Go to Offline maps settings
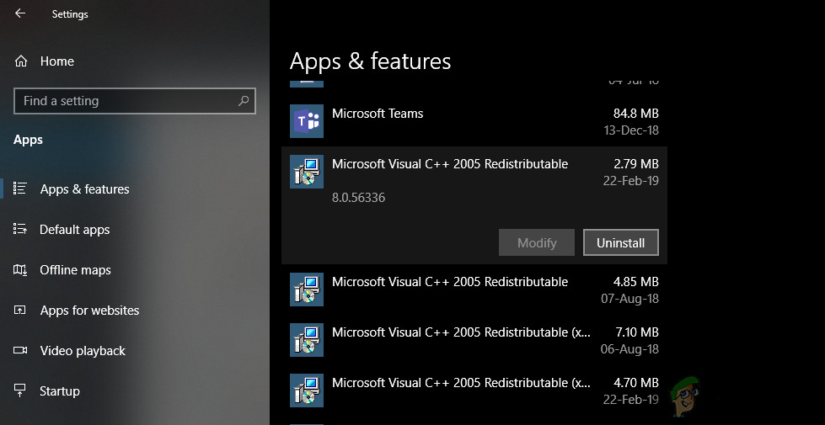825x425 pixels. [75, 270]
